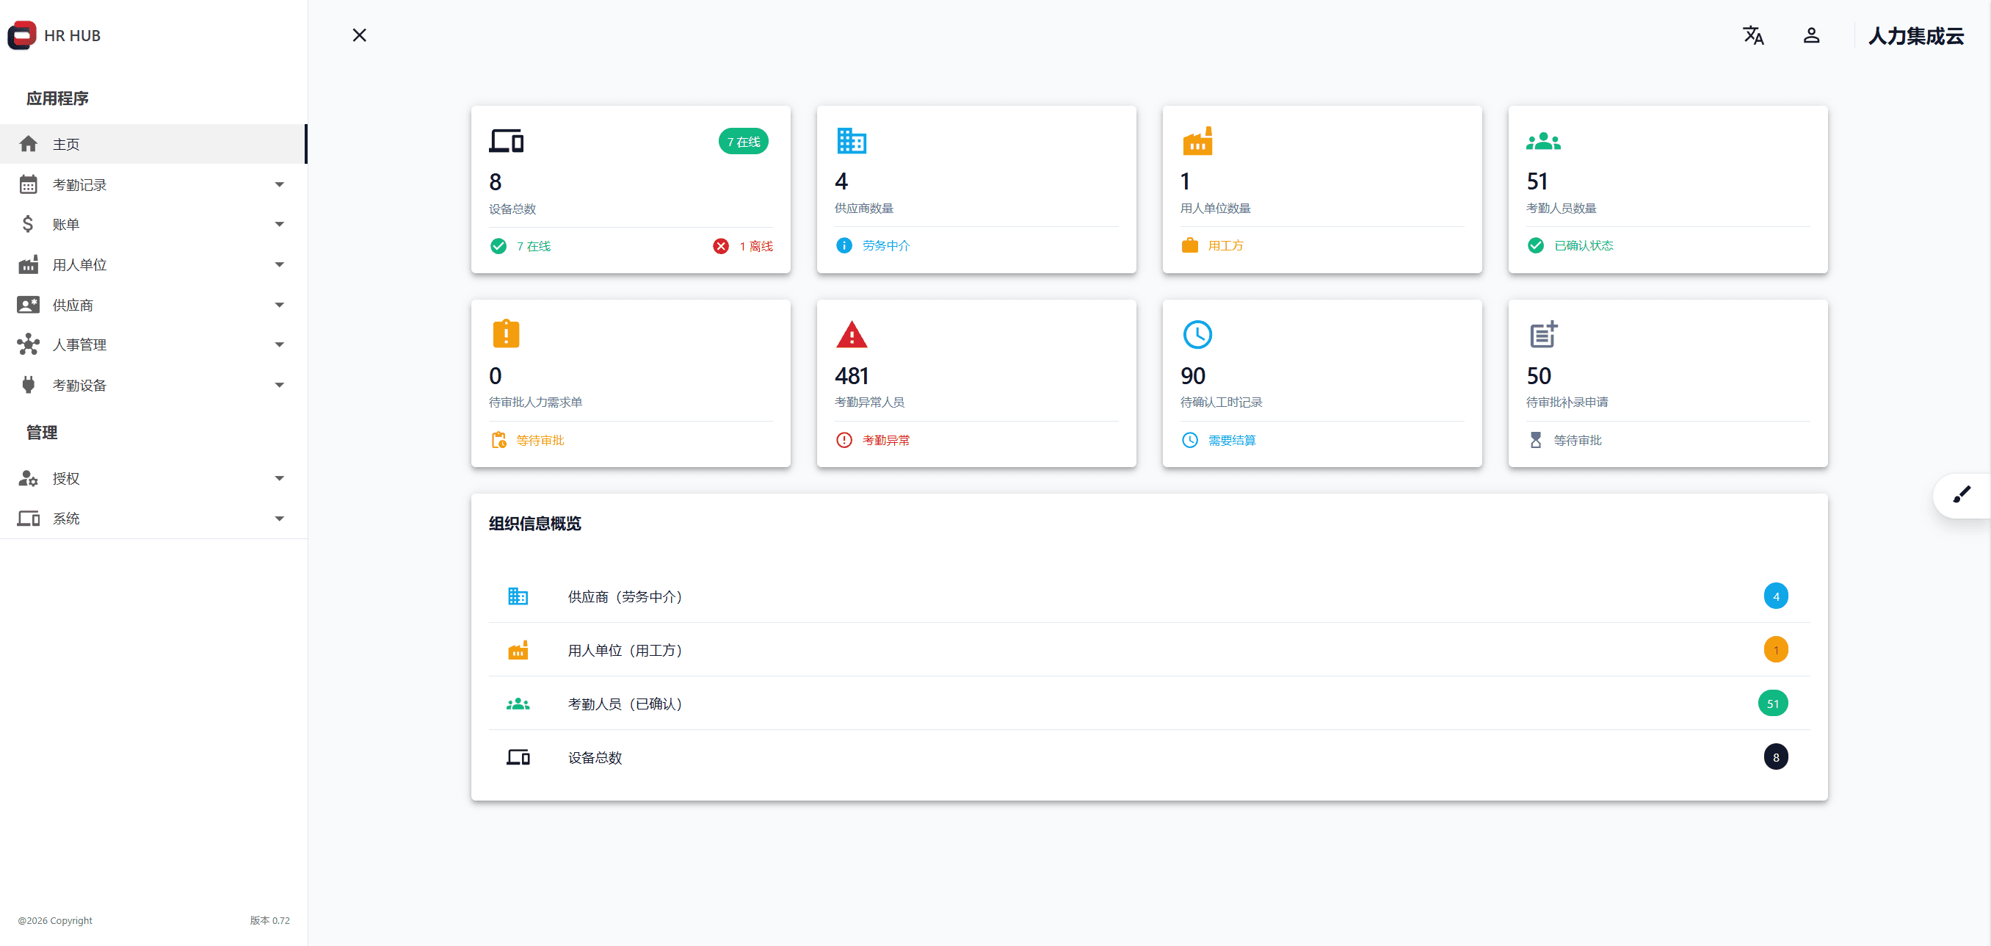Screen dimensions: 1991x946
Task: Click the blue clock pending hours icon
Action: (1197, 335)
